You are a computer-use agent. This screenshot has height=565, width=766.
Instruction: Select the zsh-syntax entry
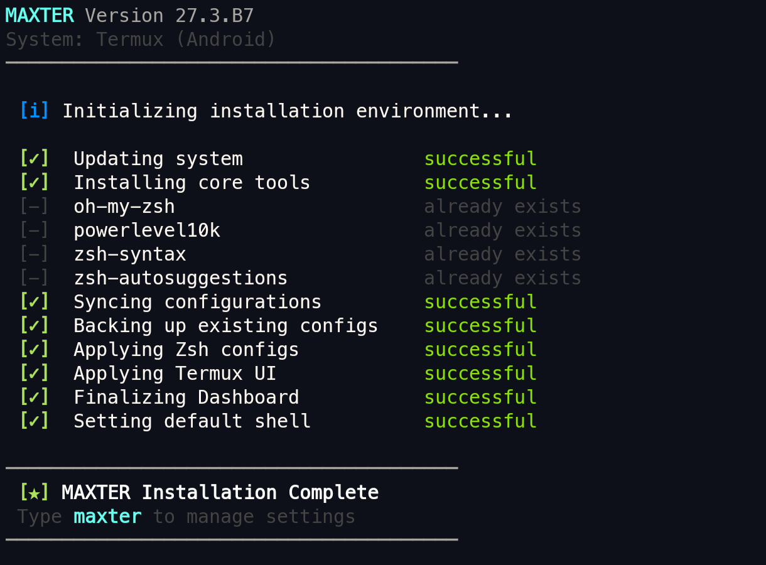[x=130, y=254]
